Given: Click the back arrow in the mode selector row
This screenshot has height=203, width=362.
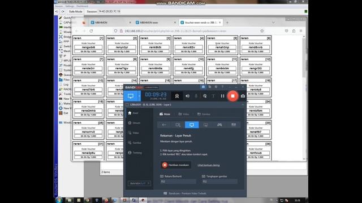Looking at the screenshot, I should 164,125.
